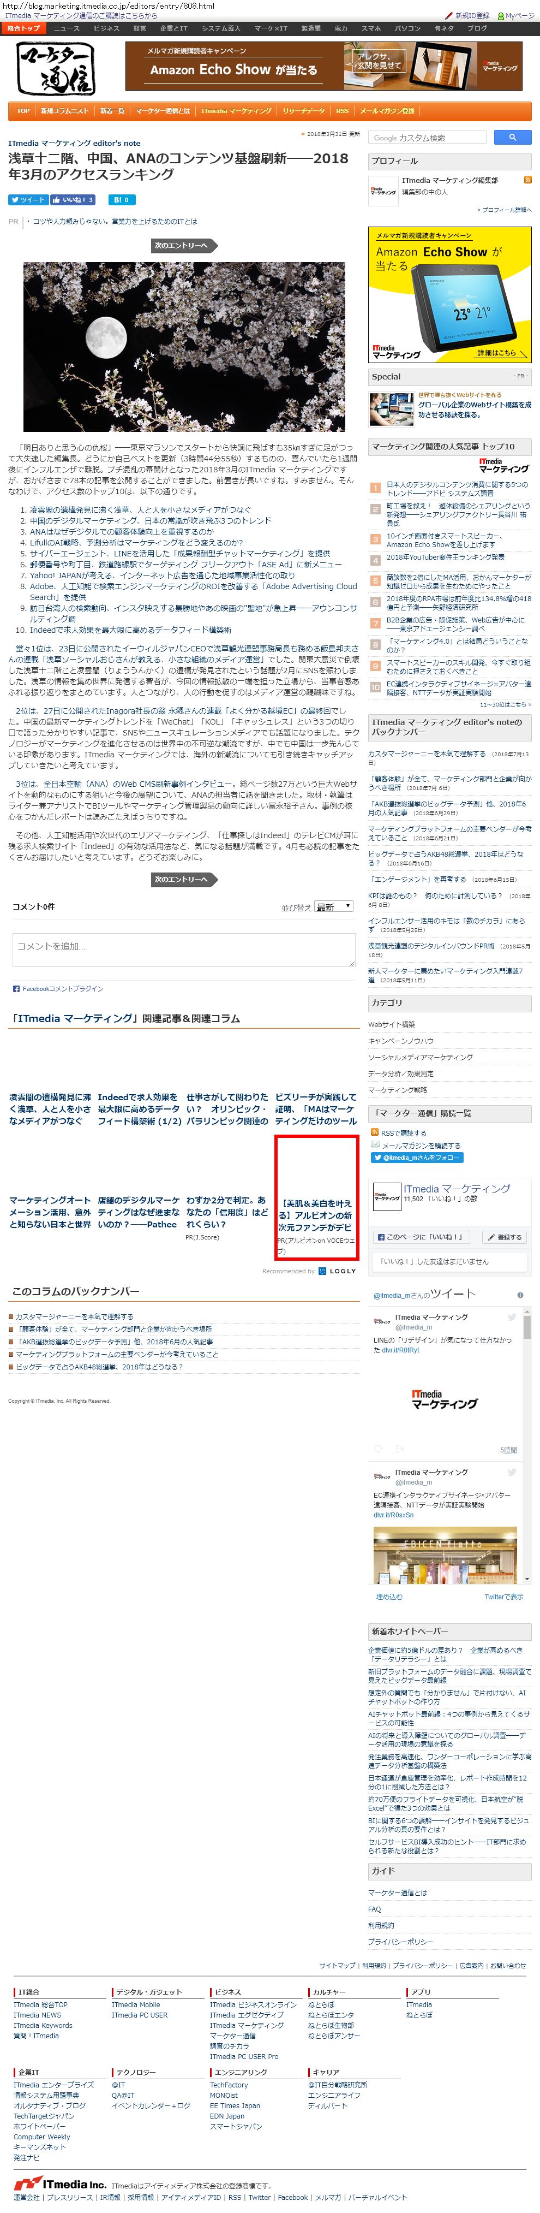Click the Facebookコメントプラグイン icon link

coord(57,989)
